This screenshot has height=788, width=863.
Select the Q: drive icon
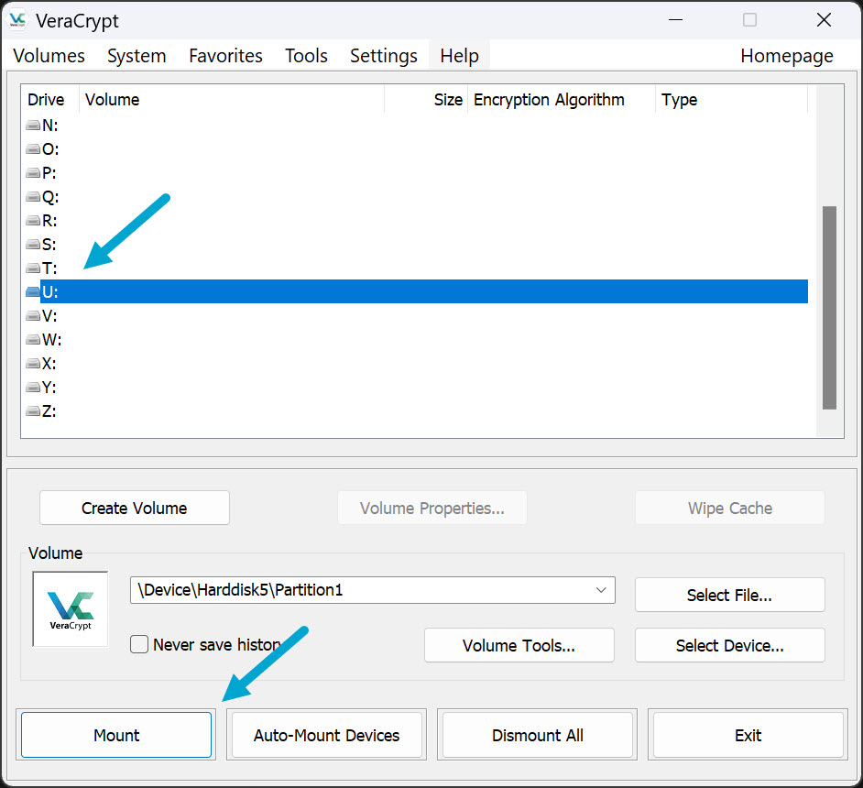[33, 197]
